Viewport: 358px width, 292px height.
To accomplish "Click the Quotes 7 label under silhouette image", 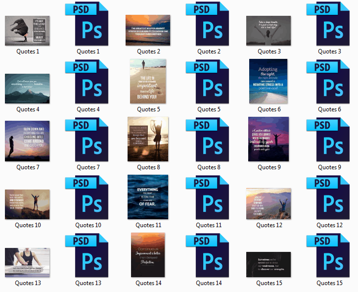I will coord(28,167).
